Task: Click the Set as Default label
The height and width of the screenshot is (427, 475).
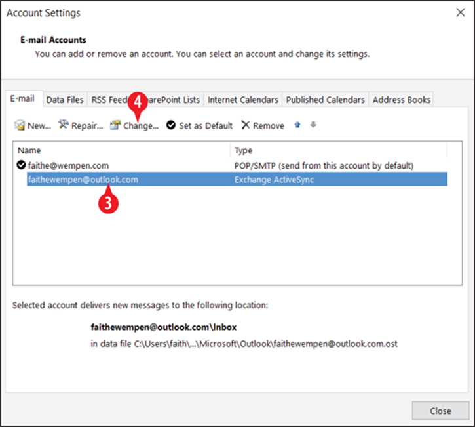Action: (206, 125)
